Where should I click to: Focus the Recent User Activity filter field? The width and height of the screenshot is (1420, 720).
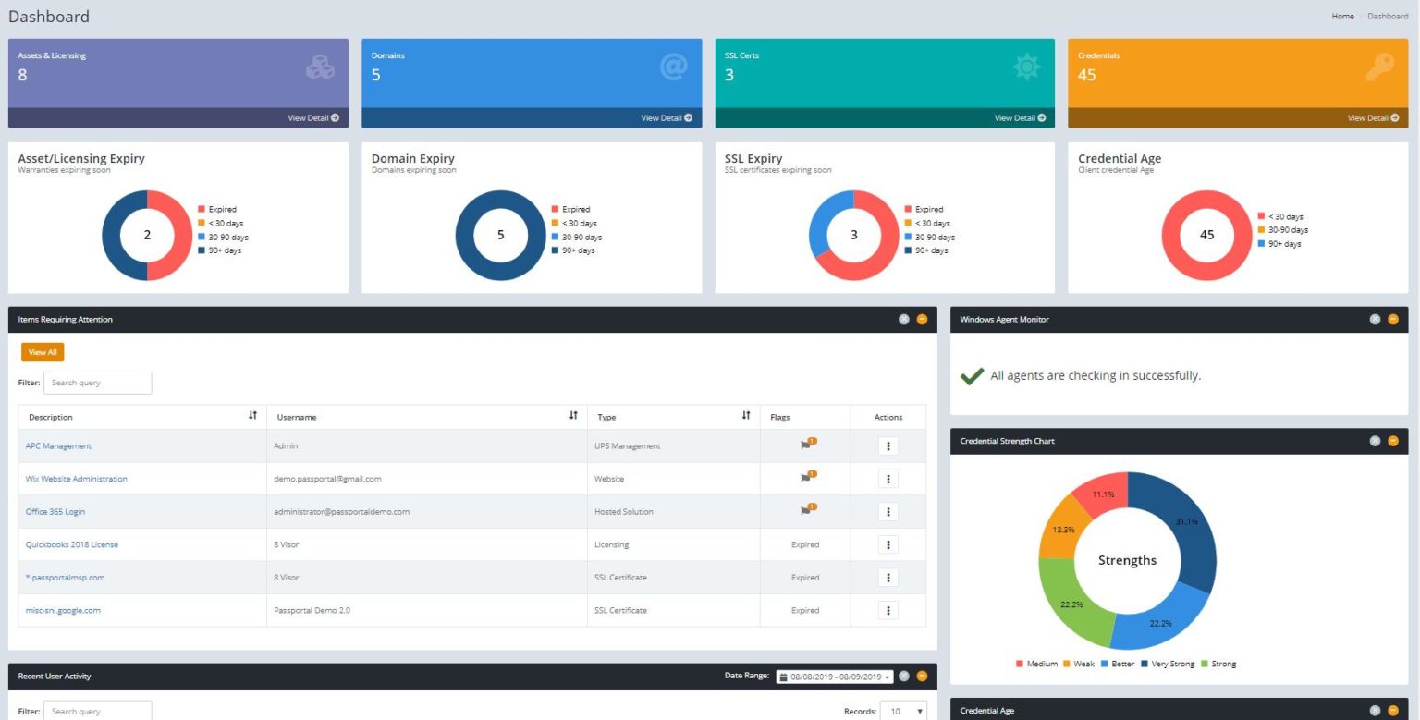tap(97, 711)
